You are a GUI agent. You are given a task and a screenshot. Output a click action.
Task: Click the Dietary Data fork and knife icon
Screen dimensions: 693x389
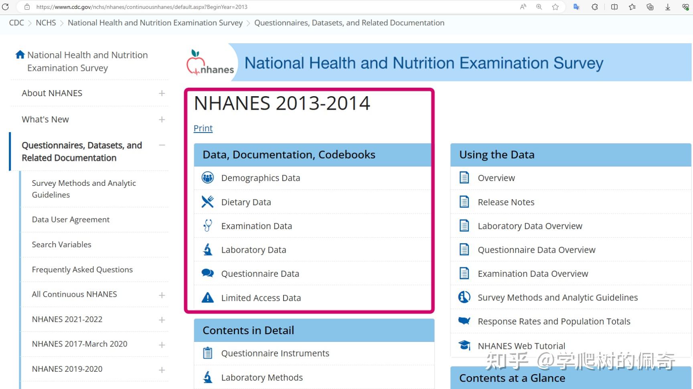pyautogui.click(x=207, y=202)
